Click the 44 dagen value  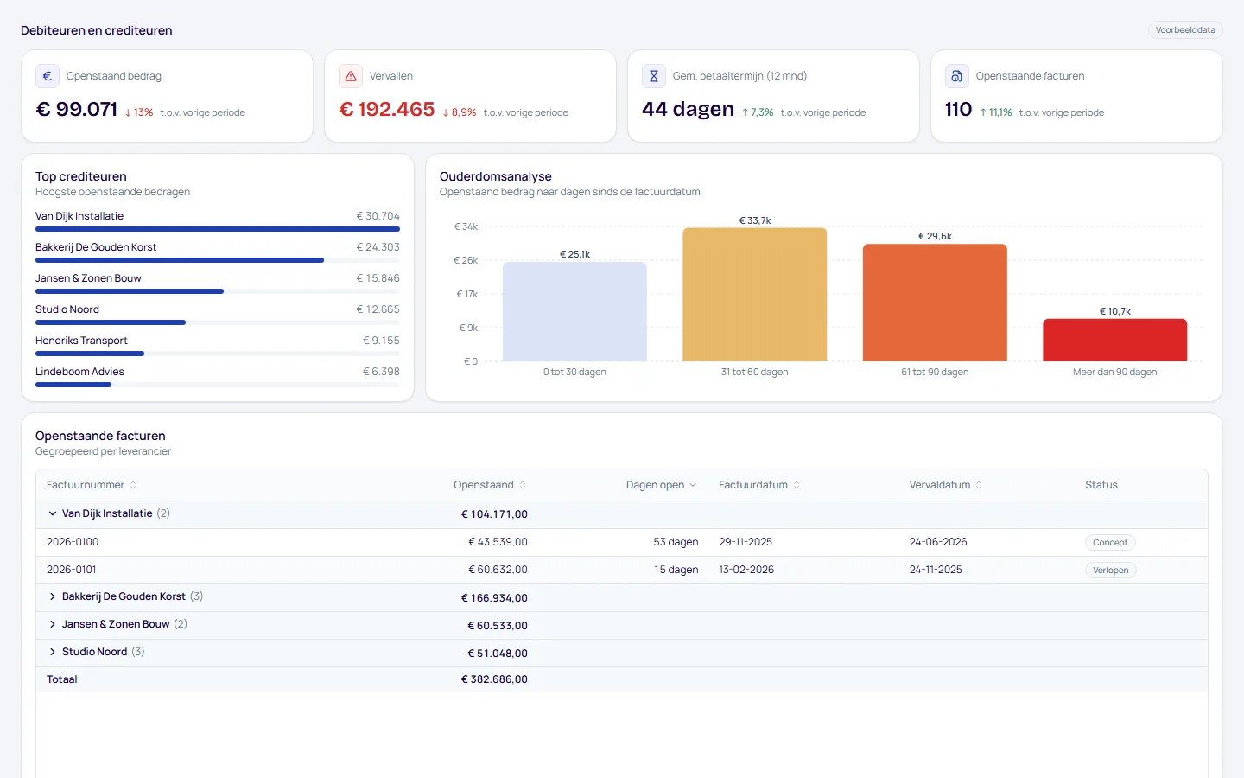[x=688, y=109]
